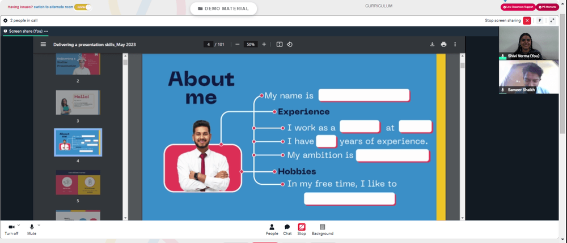Click the Live Classroom Support button
Image resolution: width=567 pixels, height=243 pixels.
(x=517, y=7)
